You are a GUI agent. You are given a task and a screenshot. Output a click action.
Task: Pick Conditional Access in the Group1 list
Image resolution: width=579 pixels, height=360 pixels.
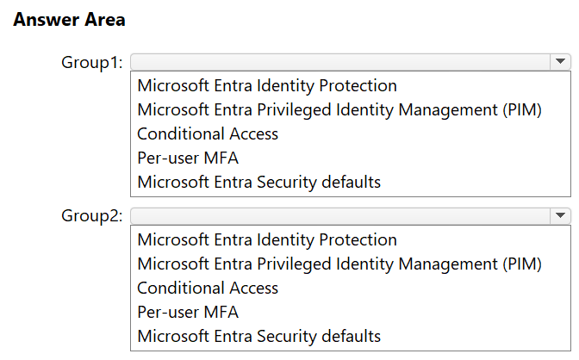pyautogui.click(x=208, y=134)
